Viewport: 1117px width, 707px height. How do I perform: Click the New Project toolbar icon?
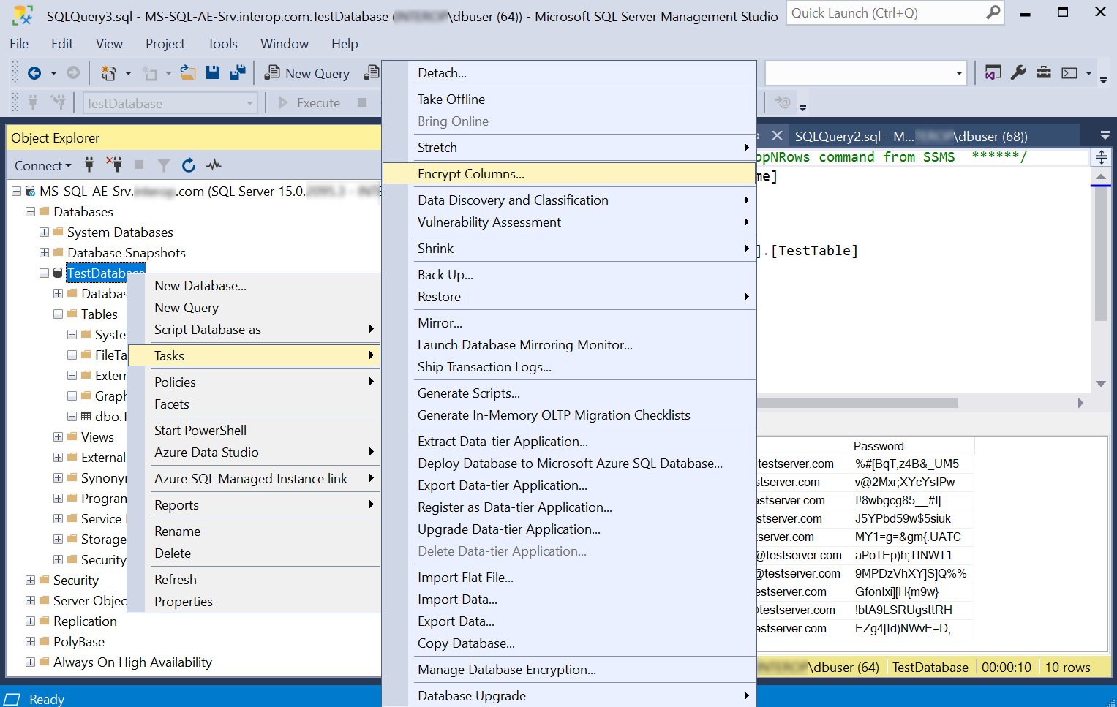(x=108, y=73)
